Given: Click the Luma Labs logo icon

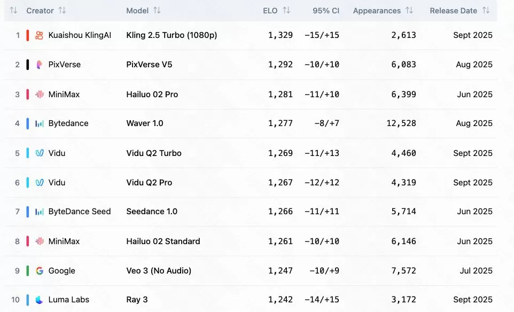Looking at the screenshot, I should point(39,300).
